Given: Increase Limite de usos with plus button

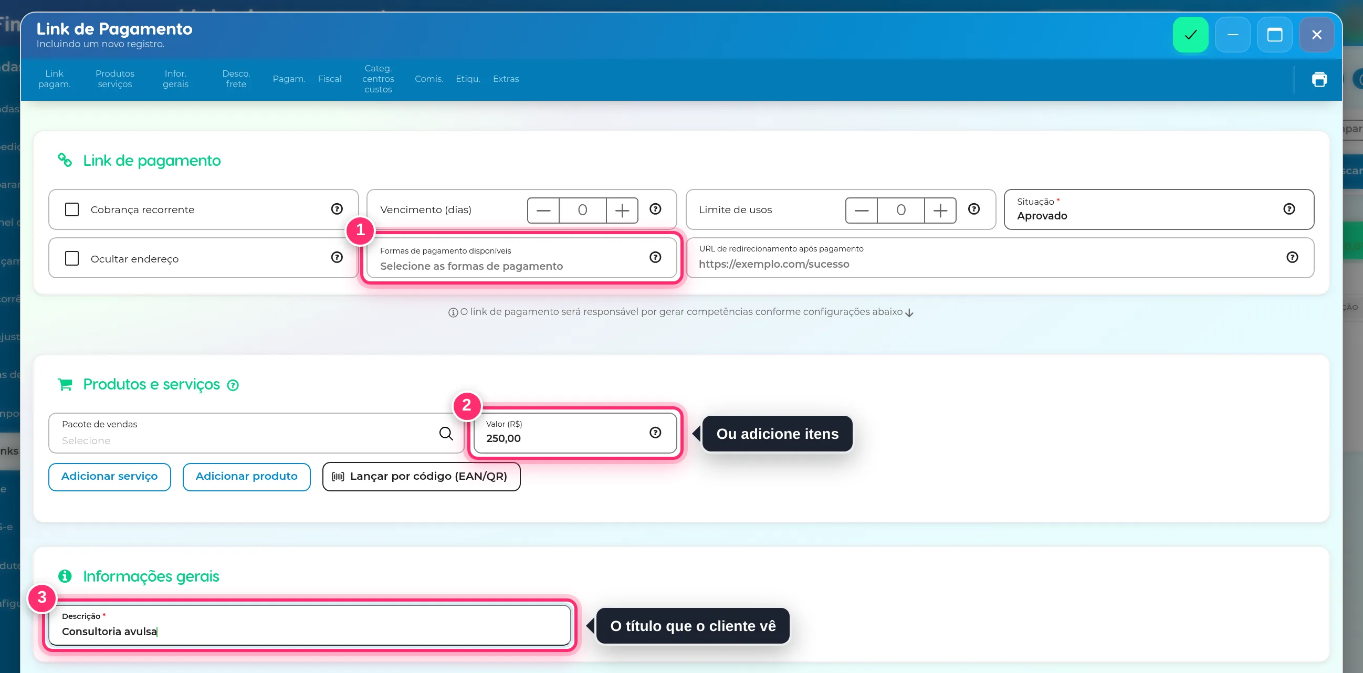Looking at the screenshot, I should 940,211.
